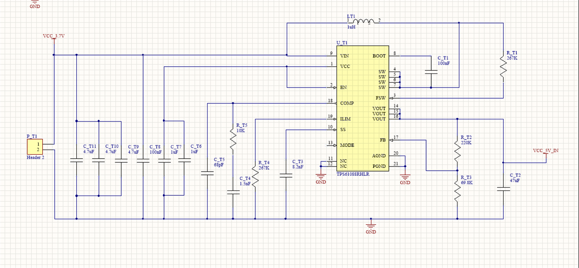The height and width of the screenshot is (268, 579).
Task: Select the C_T4 capacitor symbol
Action: [233, 191]
